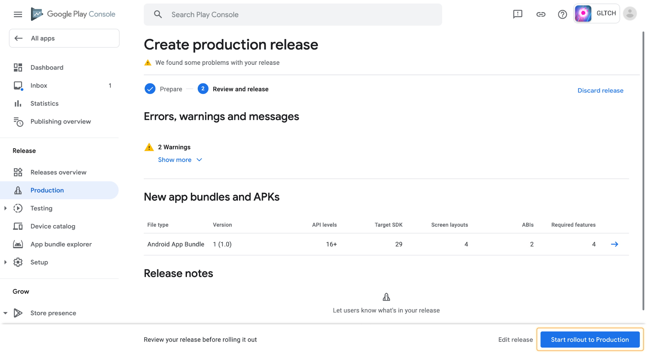
Task: Focus the Search Play Console field
Action: pyautogui.click(x=293, y=15)
